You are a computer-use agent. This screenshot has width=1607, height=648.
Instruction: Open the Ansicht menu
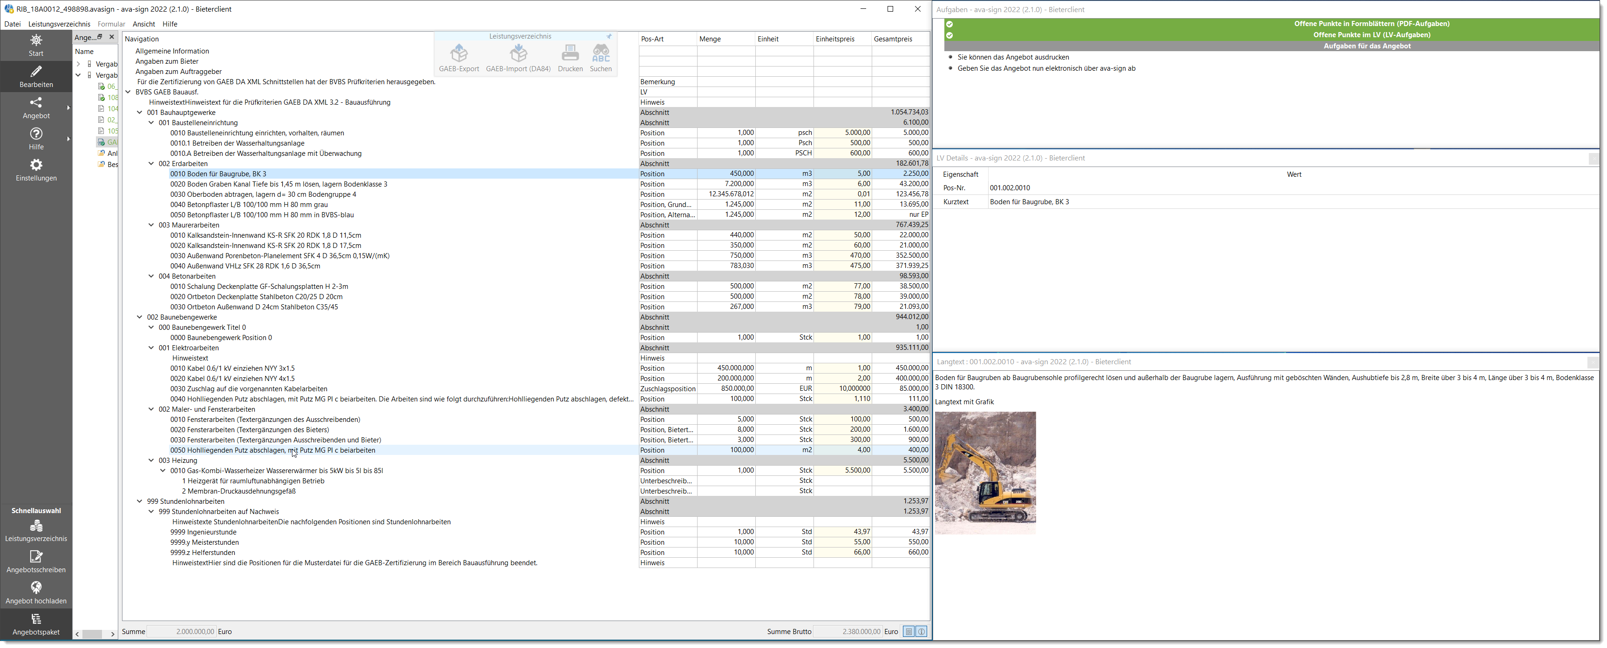143,24
